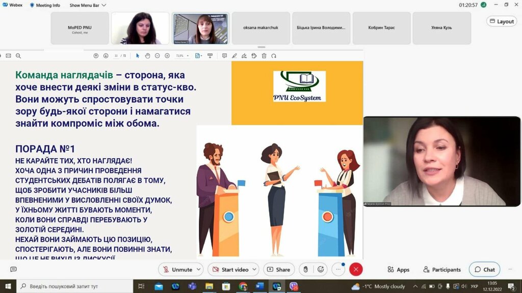Click Show Menu Bar

(88, 5)
